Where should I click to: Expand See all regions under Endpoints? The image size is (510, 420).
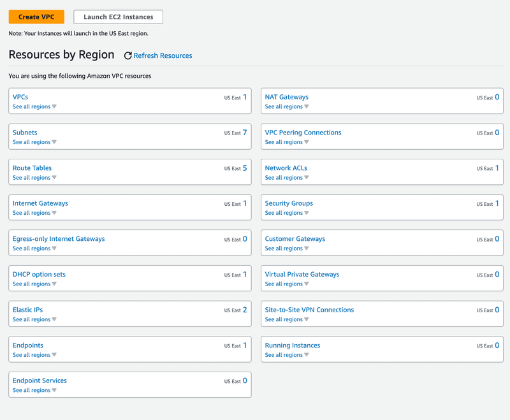pyautogui.click(x=34, y=355)
